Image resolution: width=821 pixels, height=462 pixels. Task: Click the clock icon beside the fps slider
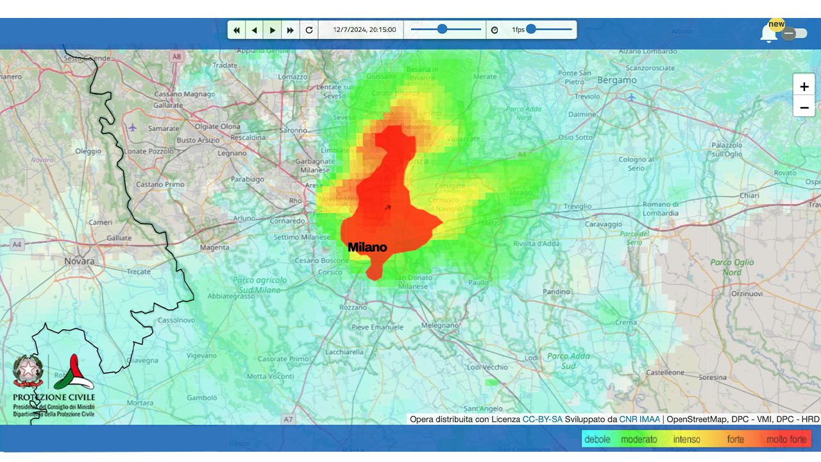[494, 29]
